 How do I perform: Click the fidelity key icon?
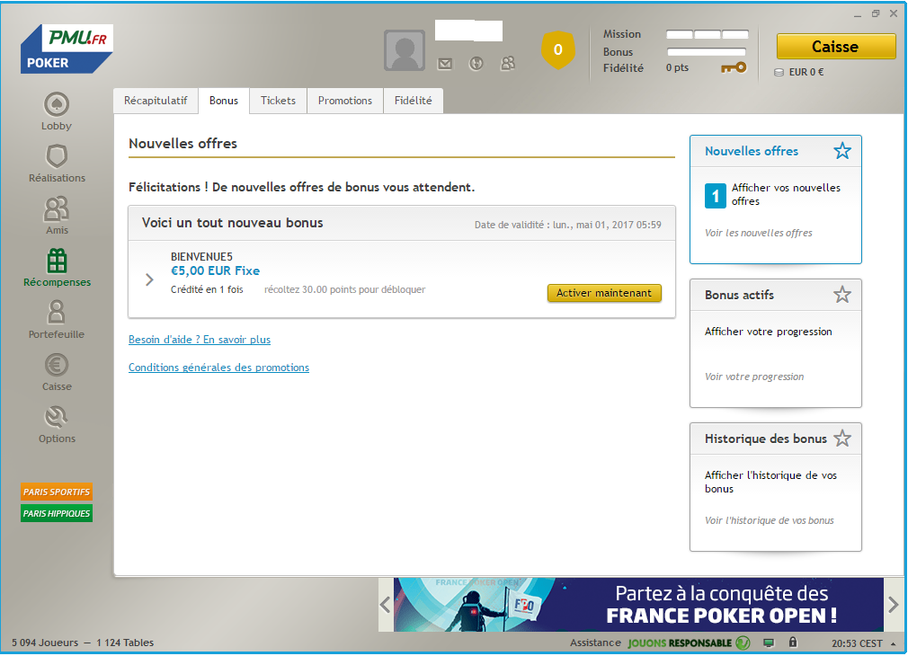point(734,67)
